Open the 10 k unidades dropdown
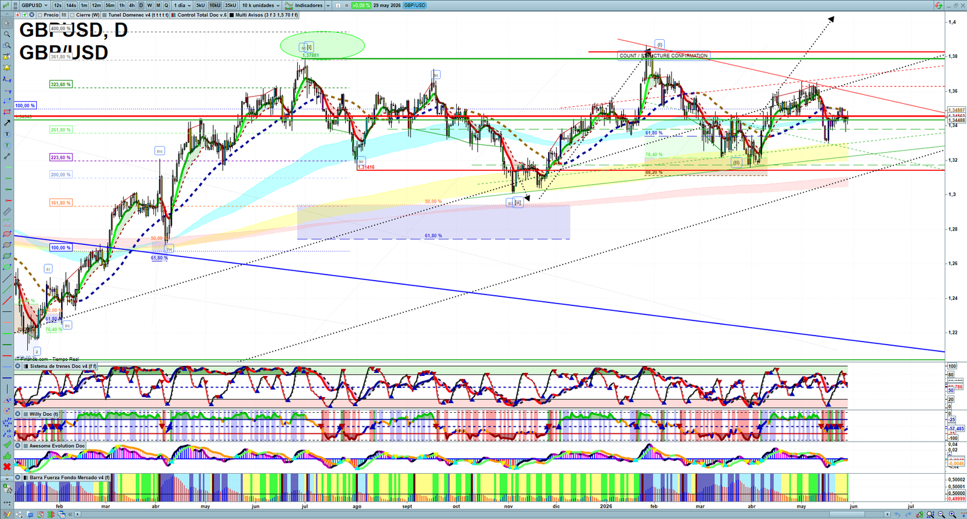This screenshot has height=519, width=967. click(x=261, y=5)
